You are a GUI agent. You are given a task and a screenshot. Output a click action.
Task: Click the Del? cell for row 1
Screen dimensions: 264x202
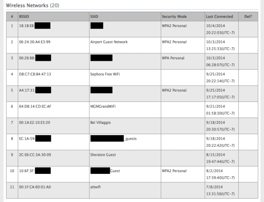tap(248, 29)
